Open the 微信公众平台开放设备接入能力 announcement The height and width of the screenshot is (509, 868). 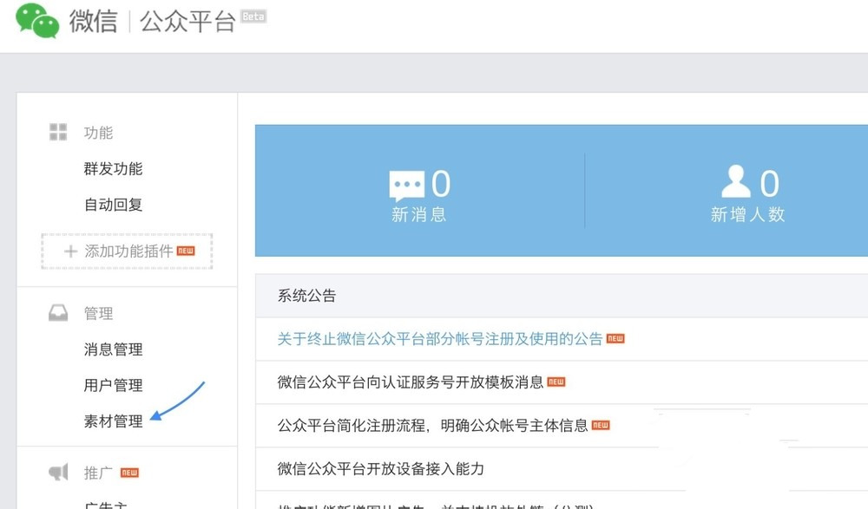pyautogui.click(x=381, y=469)
